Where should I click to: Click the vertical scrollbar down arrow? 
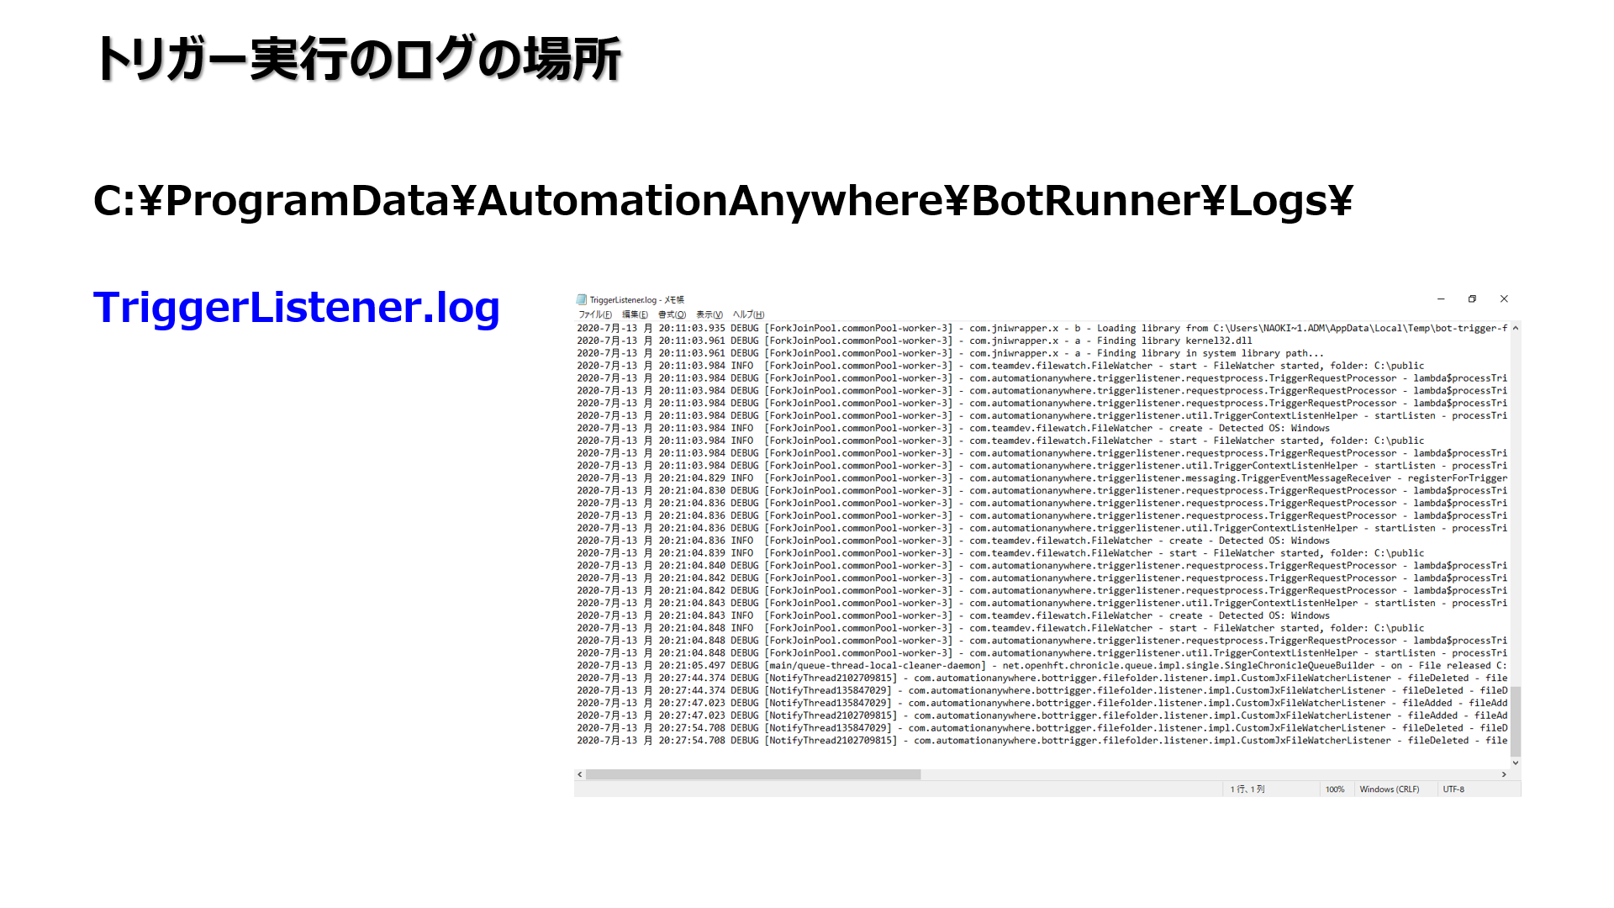[x=1516, y=763]
